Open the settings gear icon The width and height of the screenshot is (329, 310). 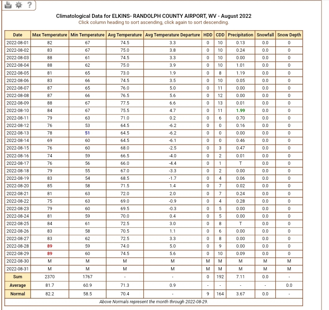pos(19,5)
